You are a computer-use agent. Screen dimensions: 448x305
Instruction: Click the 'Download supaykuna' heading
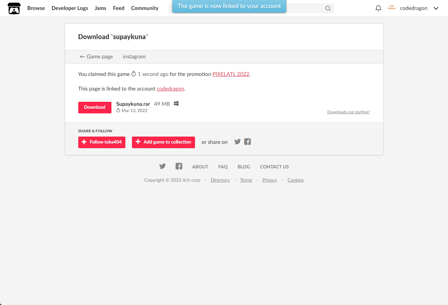[x=113, y=37]
